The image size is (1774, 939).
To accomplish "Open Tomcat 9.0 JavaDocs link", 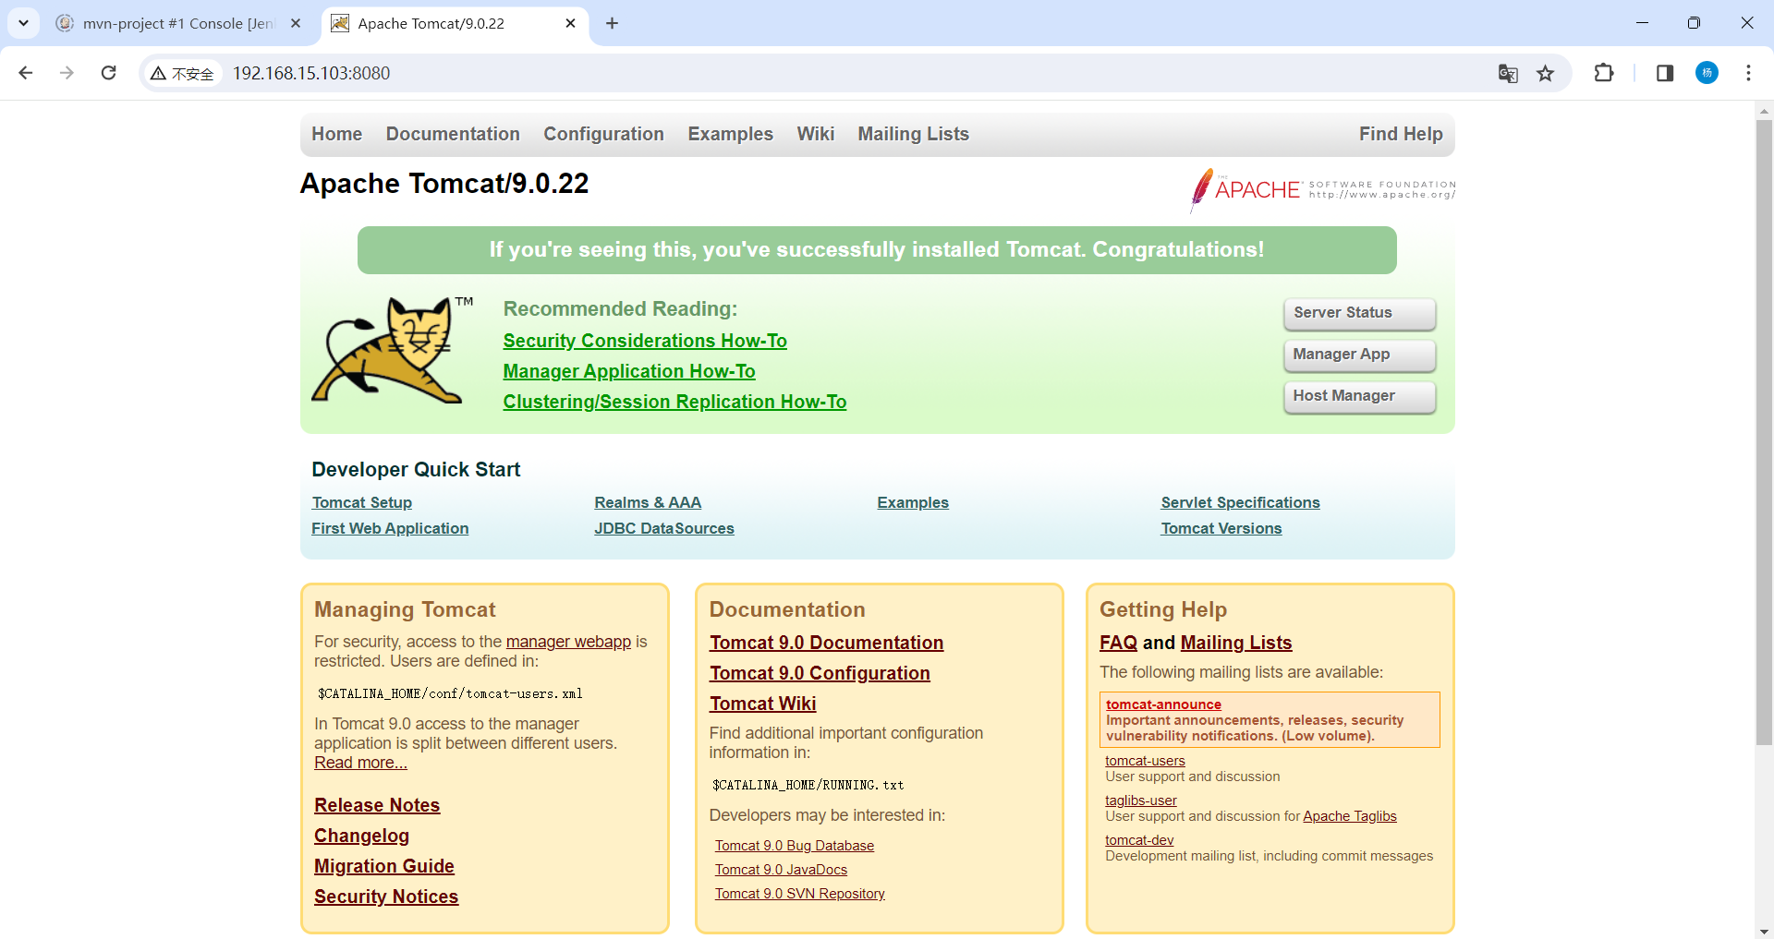I will [x=781, y=870].
